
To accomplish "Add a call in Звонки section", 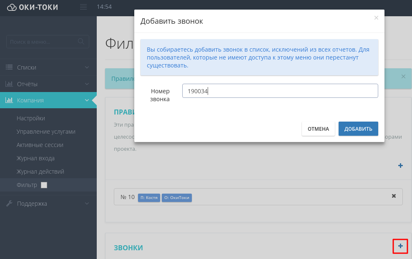I will [400, 246].
